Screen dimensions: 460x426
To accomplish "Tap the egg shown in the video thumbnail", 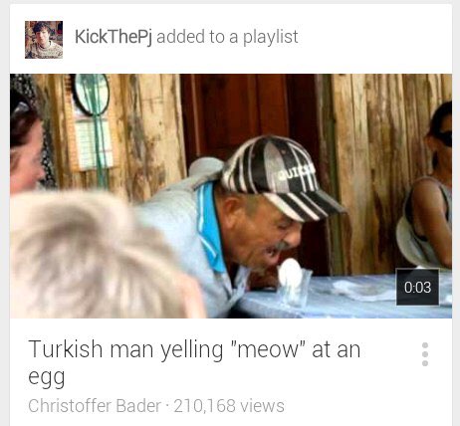I will tap(290, 273).
